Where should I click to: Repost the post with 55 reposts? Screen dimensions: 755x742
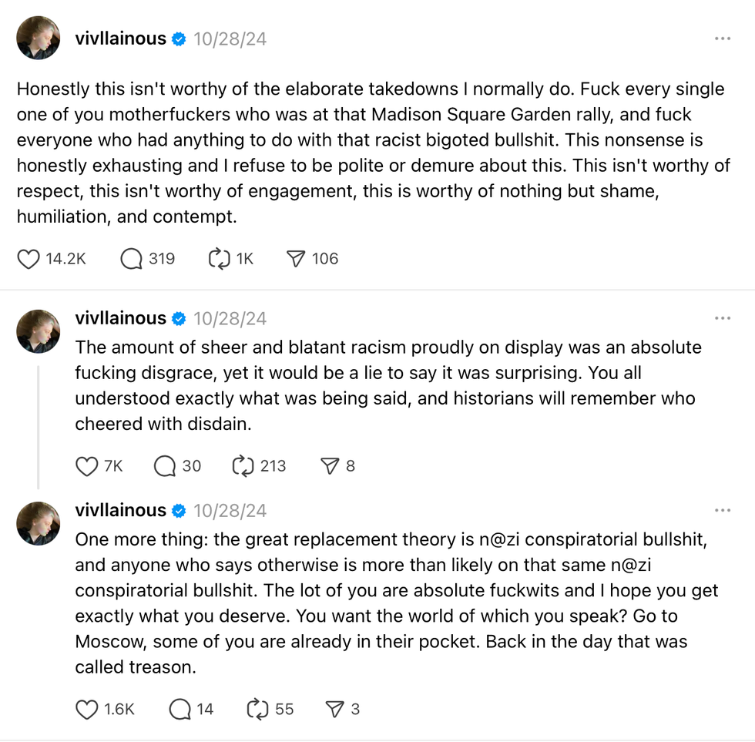pyautogui.click(x=257, y=709)
